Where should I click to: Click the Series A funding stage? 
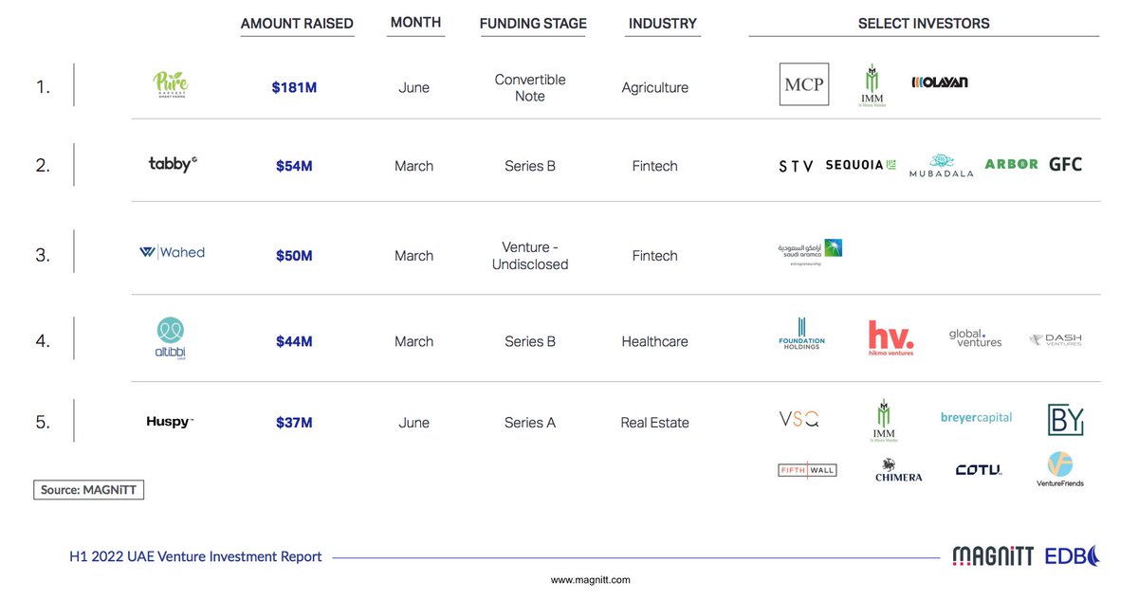tap(530, 423)
